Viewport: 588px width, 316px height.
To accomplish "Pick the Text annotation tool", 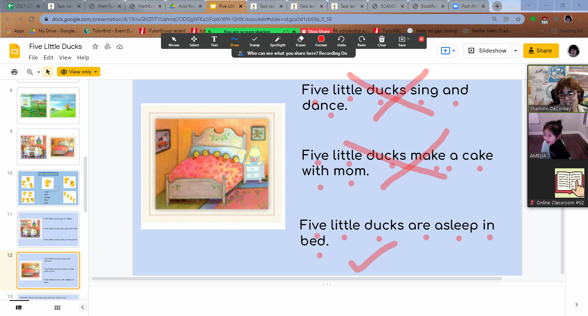I will (x=214, y=41).
